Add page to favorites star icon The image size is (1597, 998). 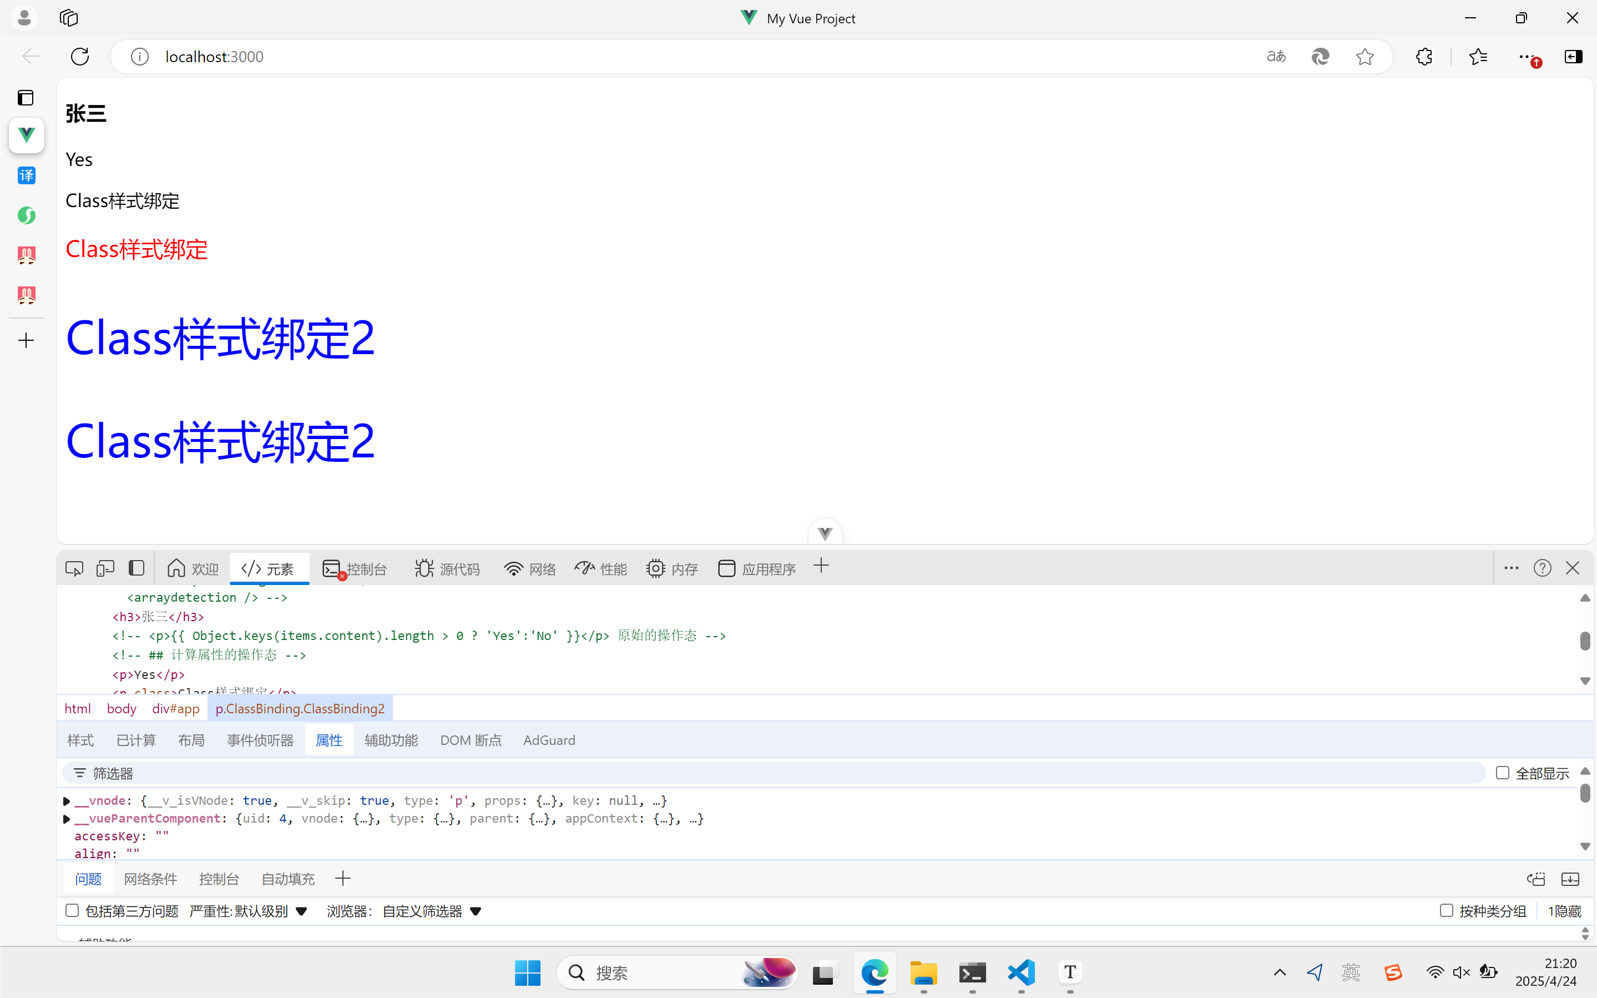1364,57
